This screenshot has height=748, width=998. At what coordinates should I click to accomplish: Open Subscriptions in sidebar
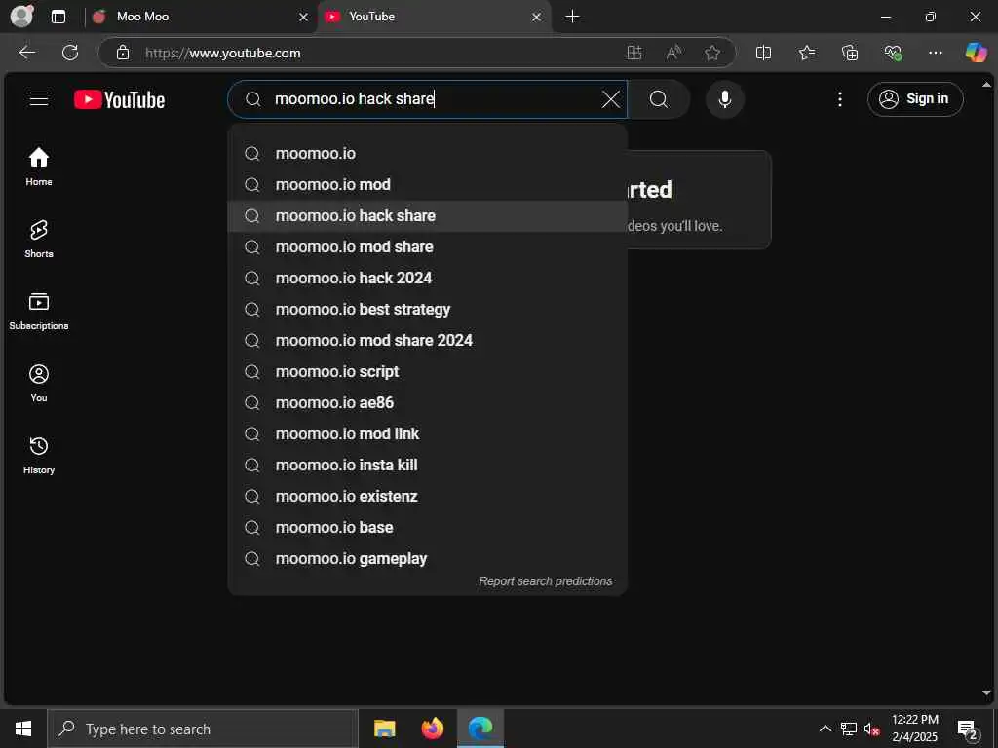pos(39,311)
